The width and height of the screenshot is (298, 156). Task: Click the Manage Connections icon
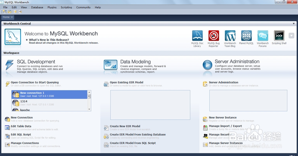[7, 145]
